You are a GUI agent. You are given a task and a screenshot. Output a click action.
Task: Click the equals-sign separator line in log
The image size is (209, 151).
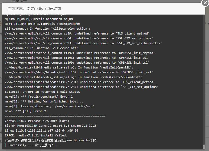click(55, 116)
